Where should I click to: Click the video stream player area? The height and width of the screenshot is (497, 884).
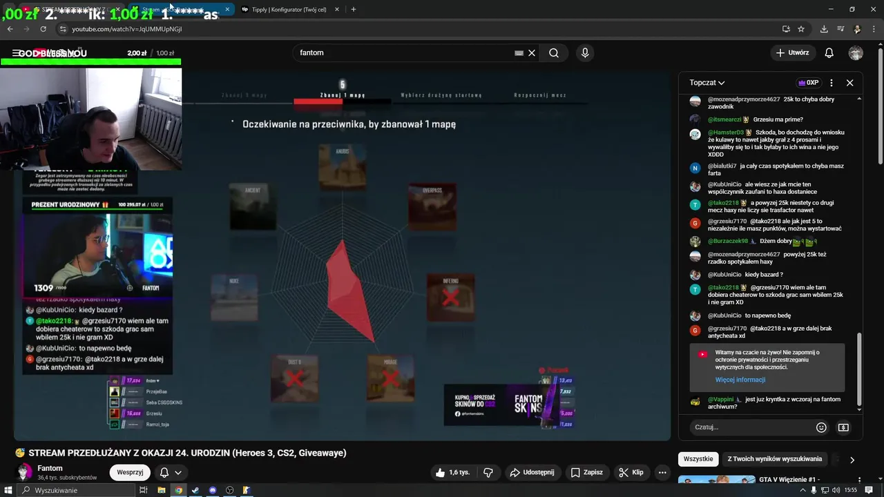click(x=342, y=255)
